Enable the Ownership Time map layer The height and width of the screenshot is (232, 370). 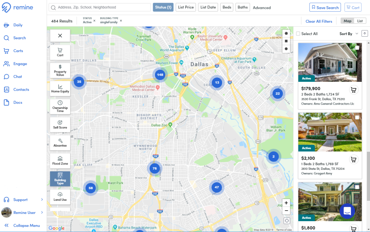(60, 107)
